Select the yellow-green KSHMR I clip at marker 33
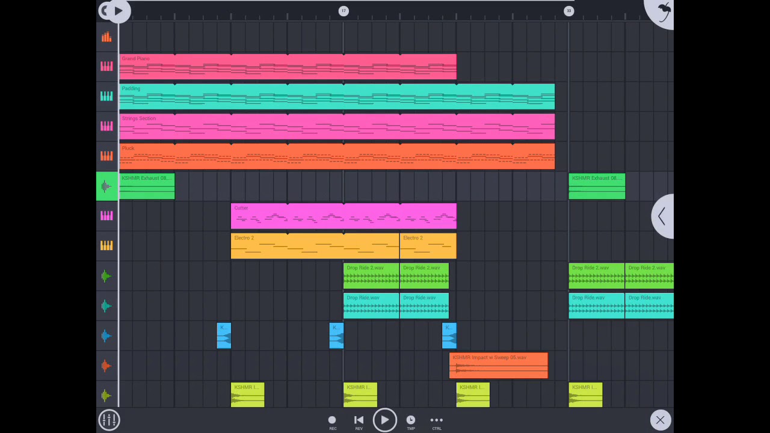Image resolution: width=770 pixels, height=433 pixels. [585, 395]
